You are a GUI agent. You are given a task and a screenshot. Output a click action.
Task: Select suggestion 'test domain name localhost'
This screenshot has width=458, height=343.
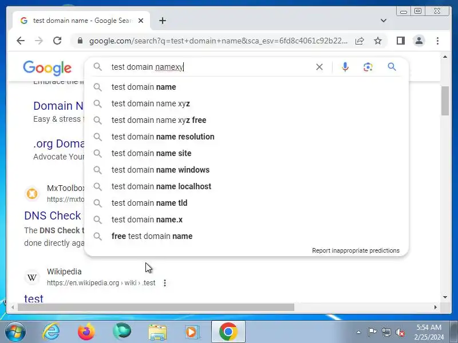246,186
